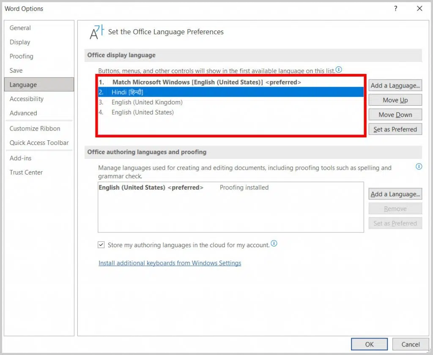Open the Trust Center category
Viewport: 433px width, 355px height.
[x=39, y=172]
